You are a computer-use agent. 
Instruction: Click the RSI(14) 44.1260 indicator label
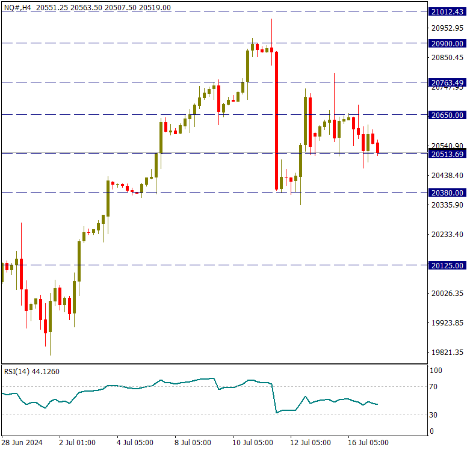tap(32, 372)
